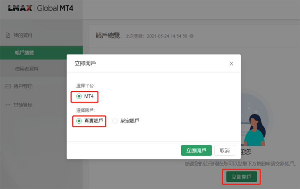
Task: Click the list icon beside 帳戶管理
Action: [8, 86]
